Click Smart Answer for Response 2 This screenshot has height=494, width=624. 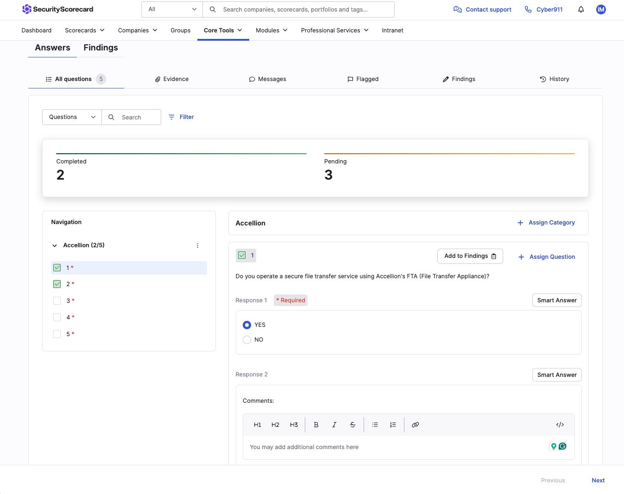[557, 375]
